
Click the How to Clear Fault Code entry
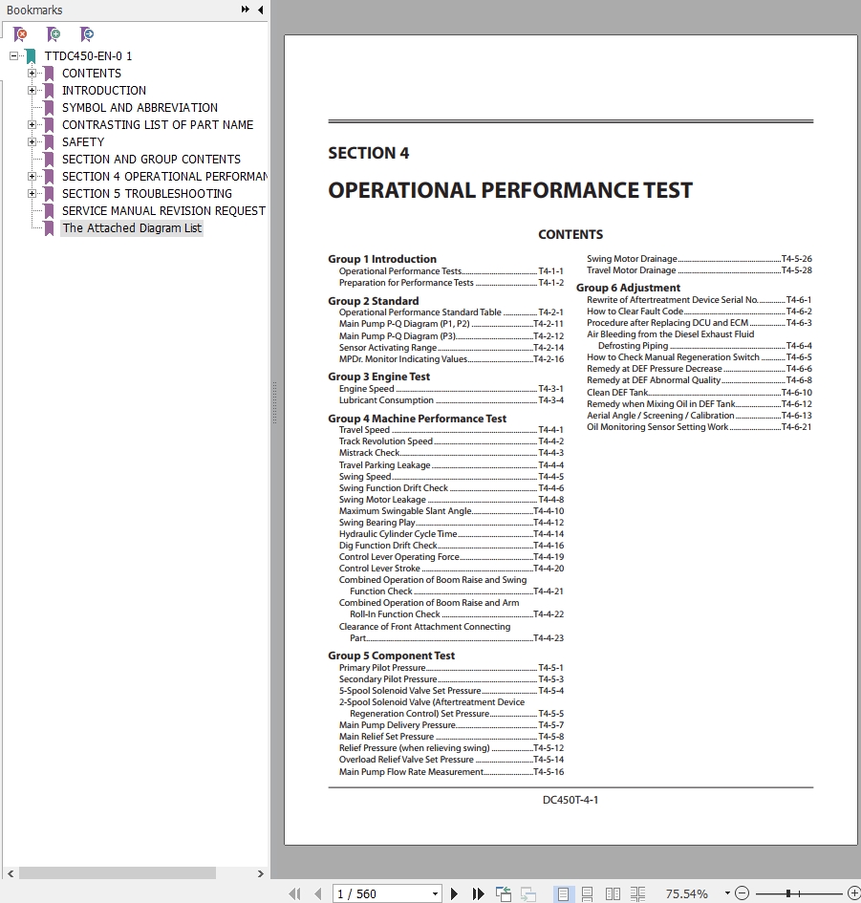tap(700, 311)
